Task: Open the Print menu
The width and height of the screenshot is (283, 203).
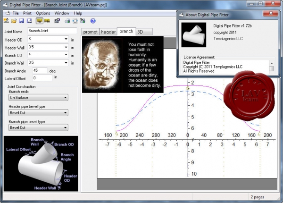Action: [27, 13]
